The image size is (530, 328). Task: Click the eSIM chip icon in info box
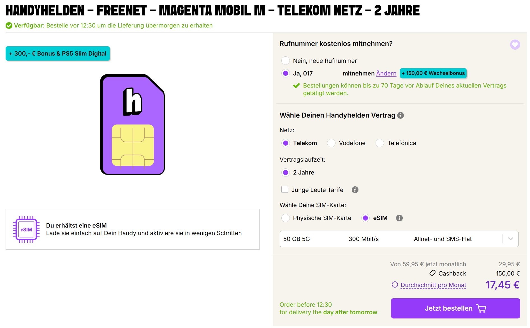[26, 230]
